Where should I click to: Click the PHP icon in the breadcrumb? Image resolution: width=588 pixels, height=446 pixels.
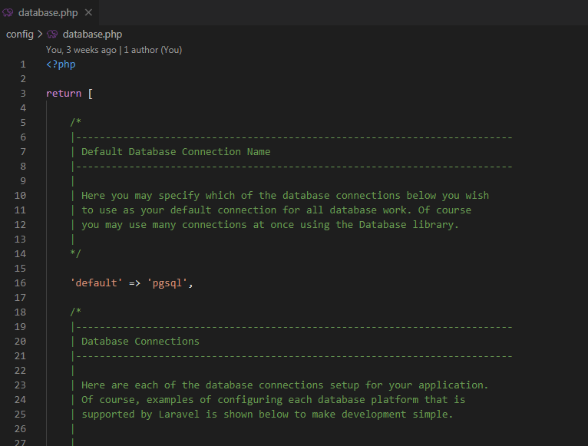tap(52, 34)
